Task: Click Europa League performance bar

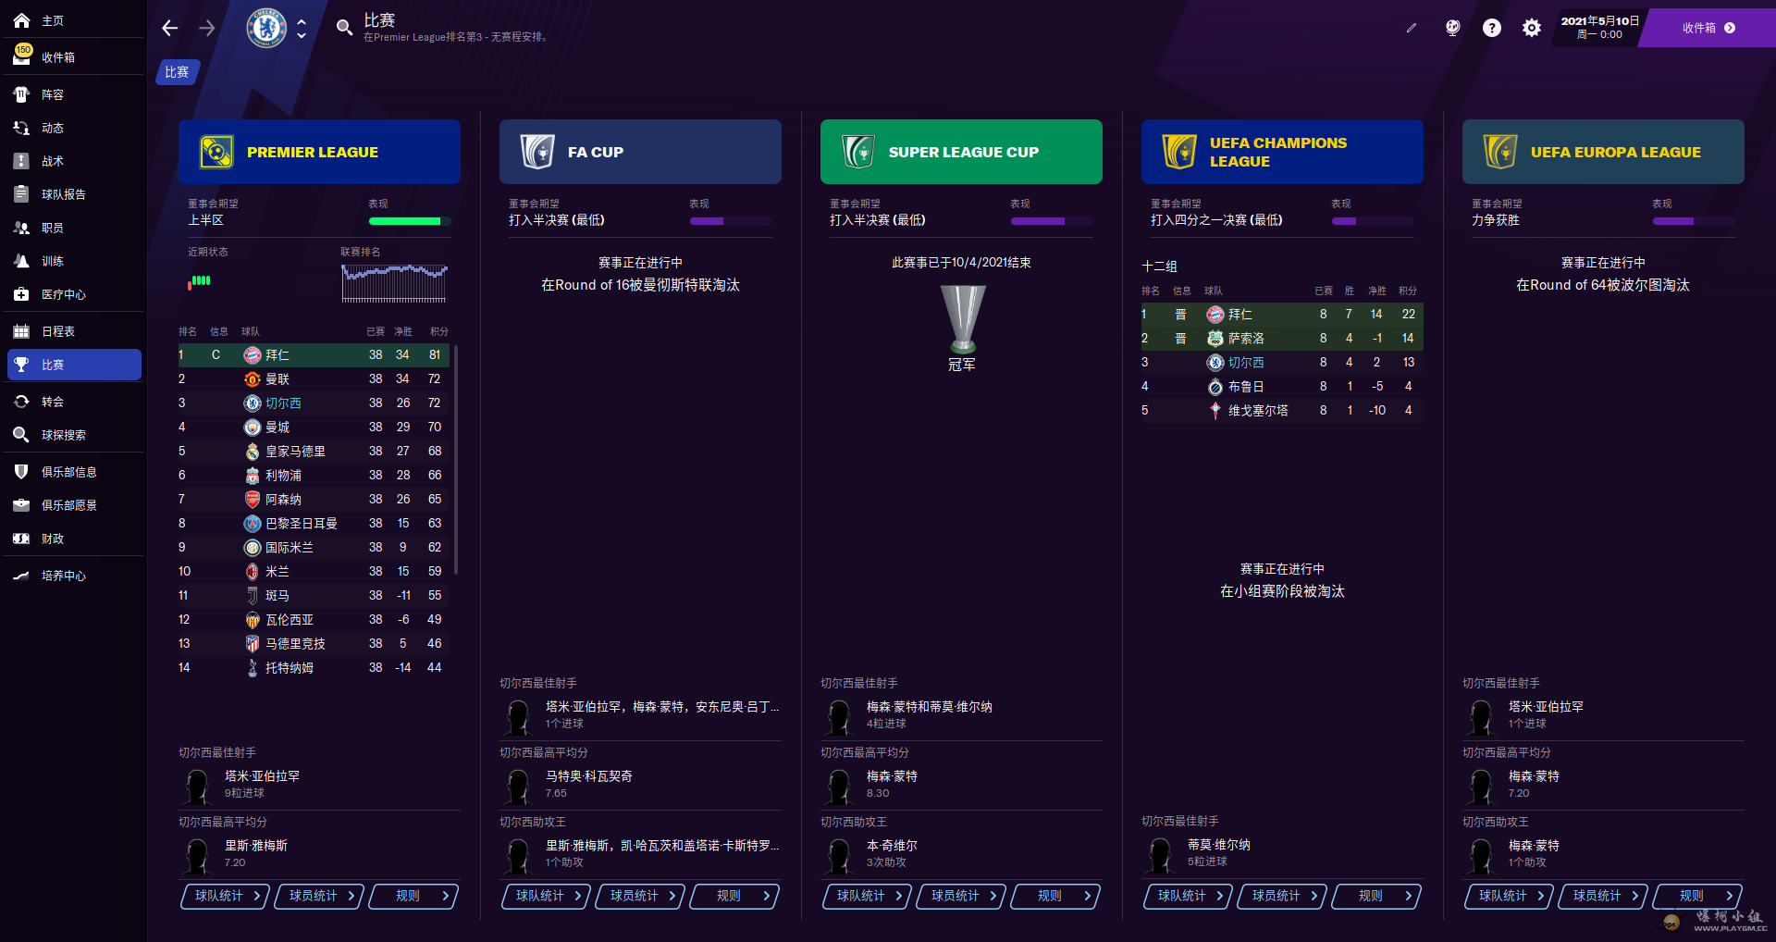Action: click(1694, 221)
